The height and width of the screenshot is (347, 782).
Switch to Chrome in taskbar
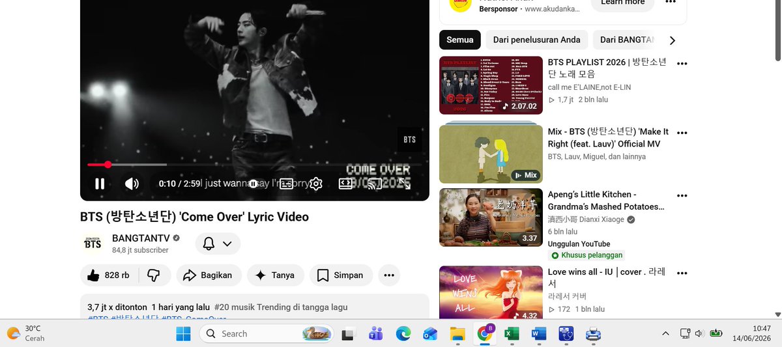click(485, 333)
